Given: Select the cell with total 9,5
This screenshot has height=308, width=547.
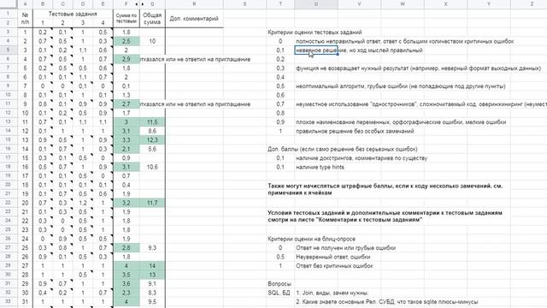Looking at the screenshot, I should coord(152,301).
